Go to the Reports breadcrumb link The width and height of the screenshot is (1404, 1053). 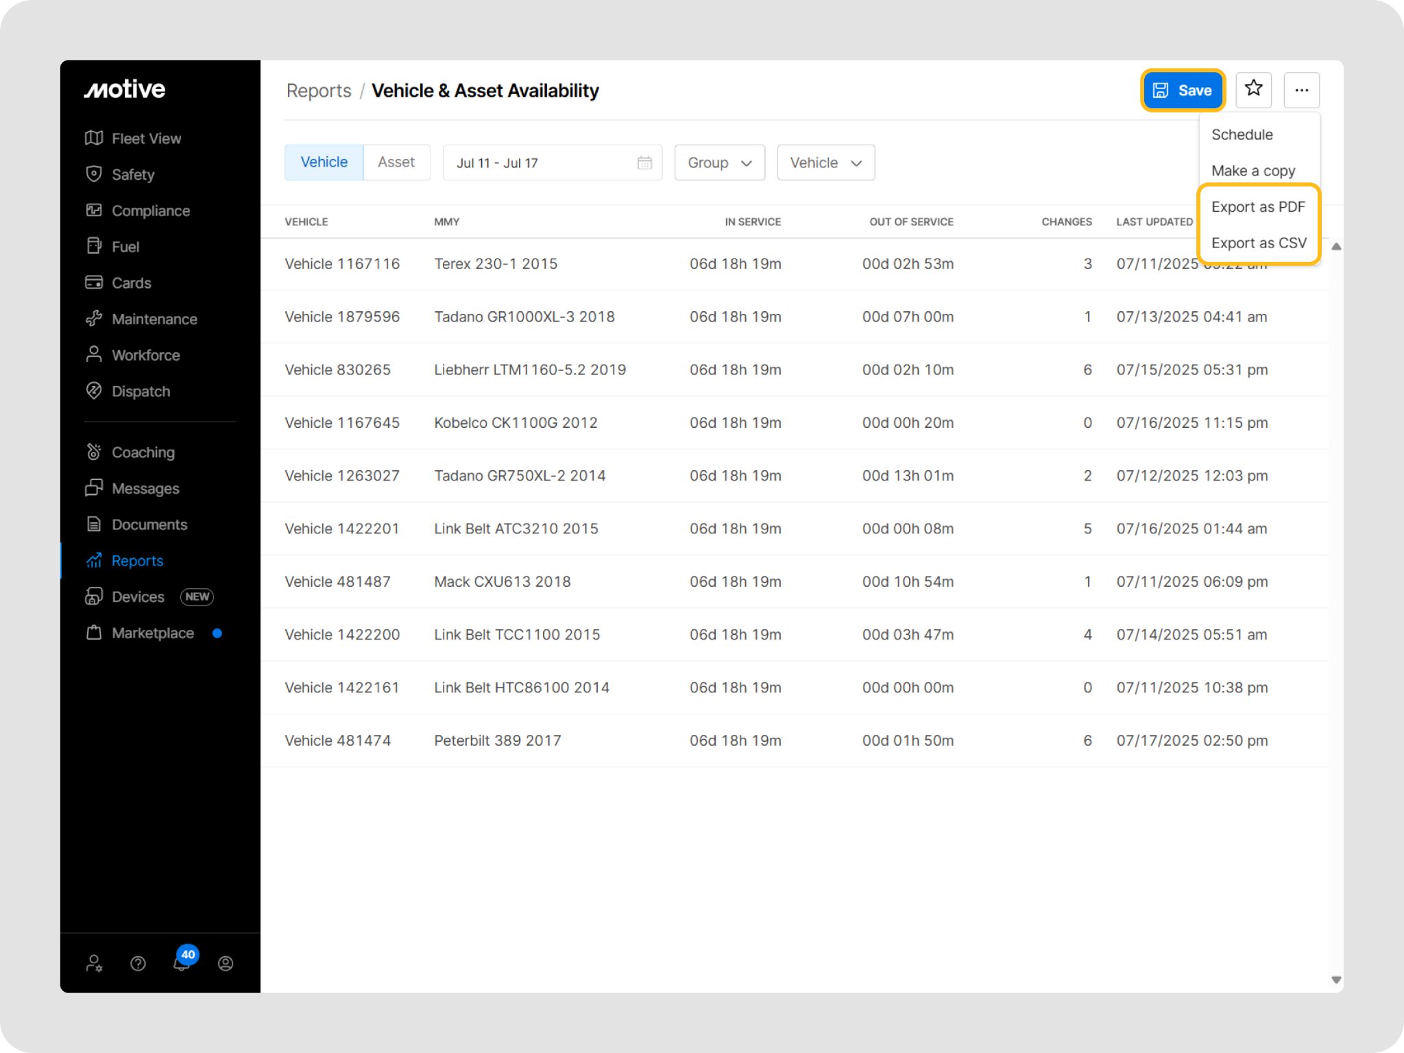(318, 90)
